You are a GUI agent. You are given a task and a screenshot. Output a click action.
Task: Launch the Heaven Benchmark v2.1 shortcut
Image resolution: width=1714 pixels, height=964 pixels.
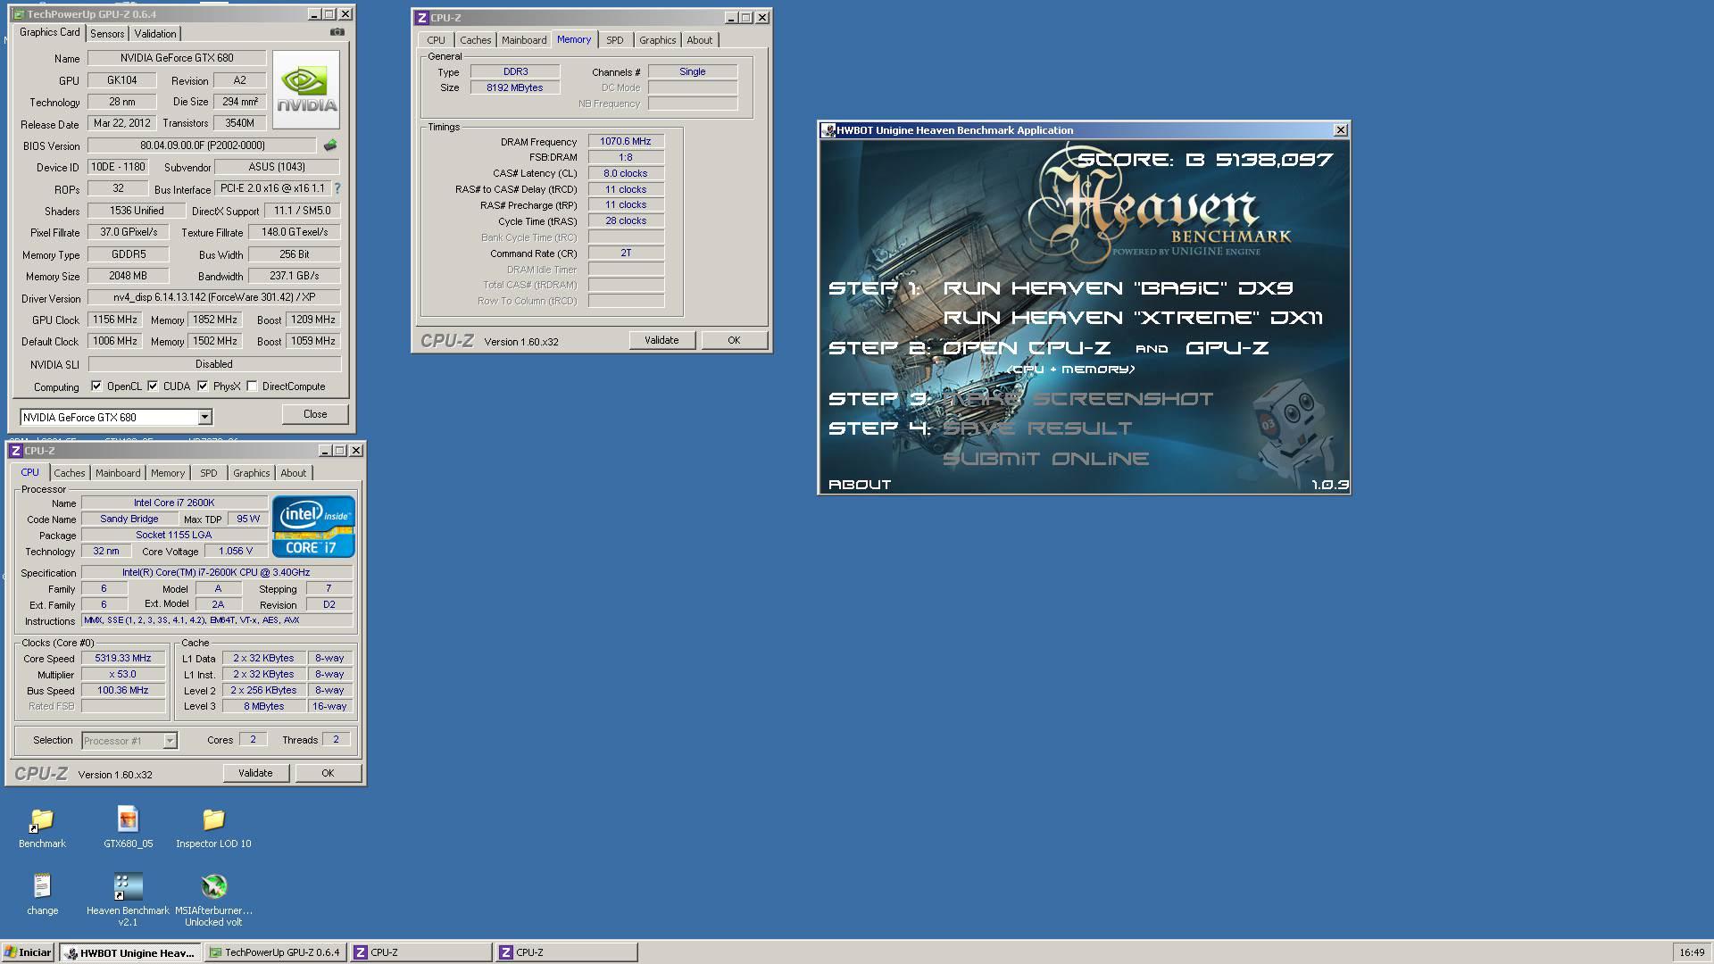128,900
